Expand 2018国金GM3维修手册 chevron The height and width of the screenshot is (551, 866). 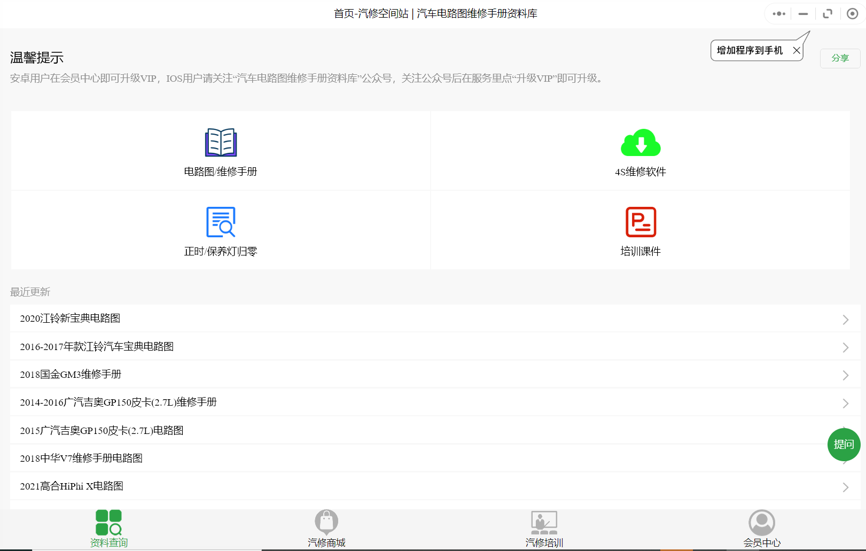click(x=846, y=375)
